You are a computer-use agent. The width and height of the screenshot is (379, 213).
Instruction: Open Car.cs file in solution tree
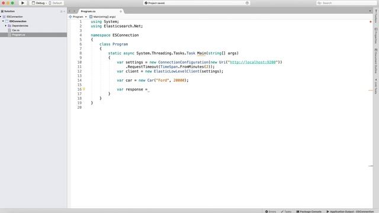click(16, 30)
